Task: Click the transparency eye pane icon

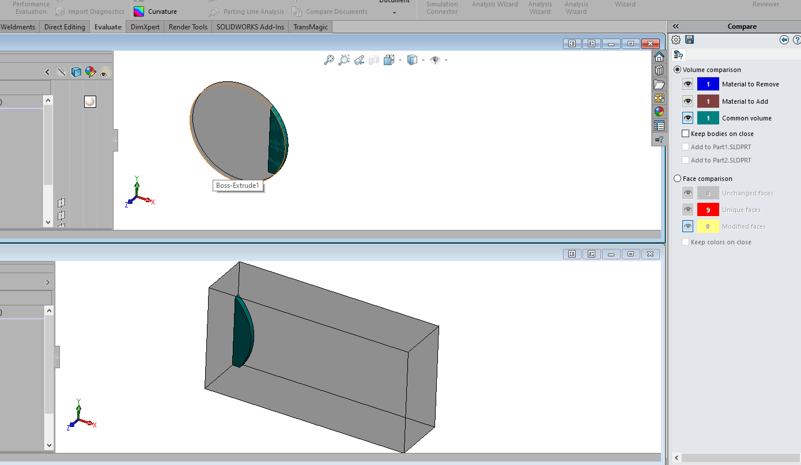Action: click(105, 72)
